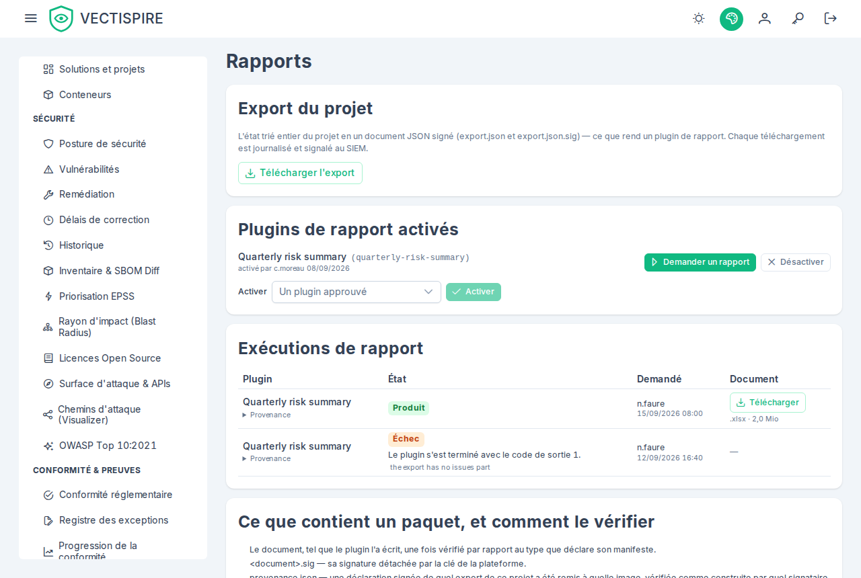This screenshot has height=578, width=861.
Task: Click the Historique history icon
Action: click(x=48, y=245)
